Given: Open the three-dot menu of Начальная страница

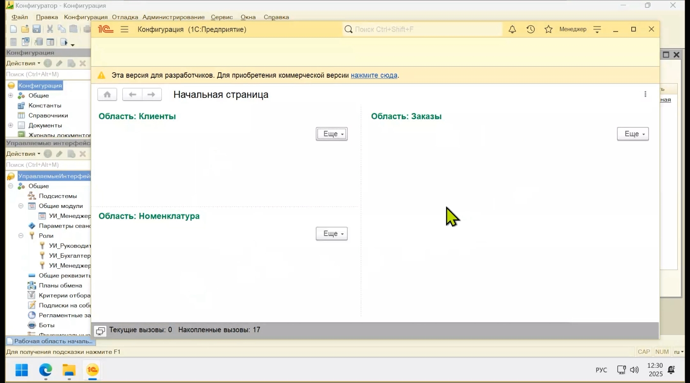Looking at the screenshot, I should [645, 94].
